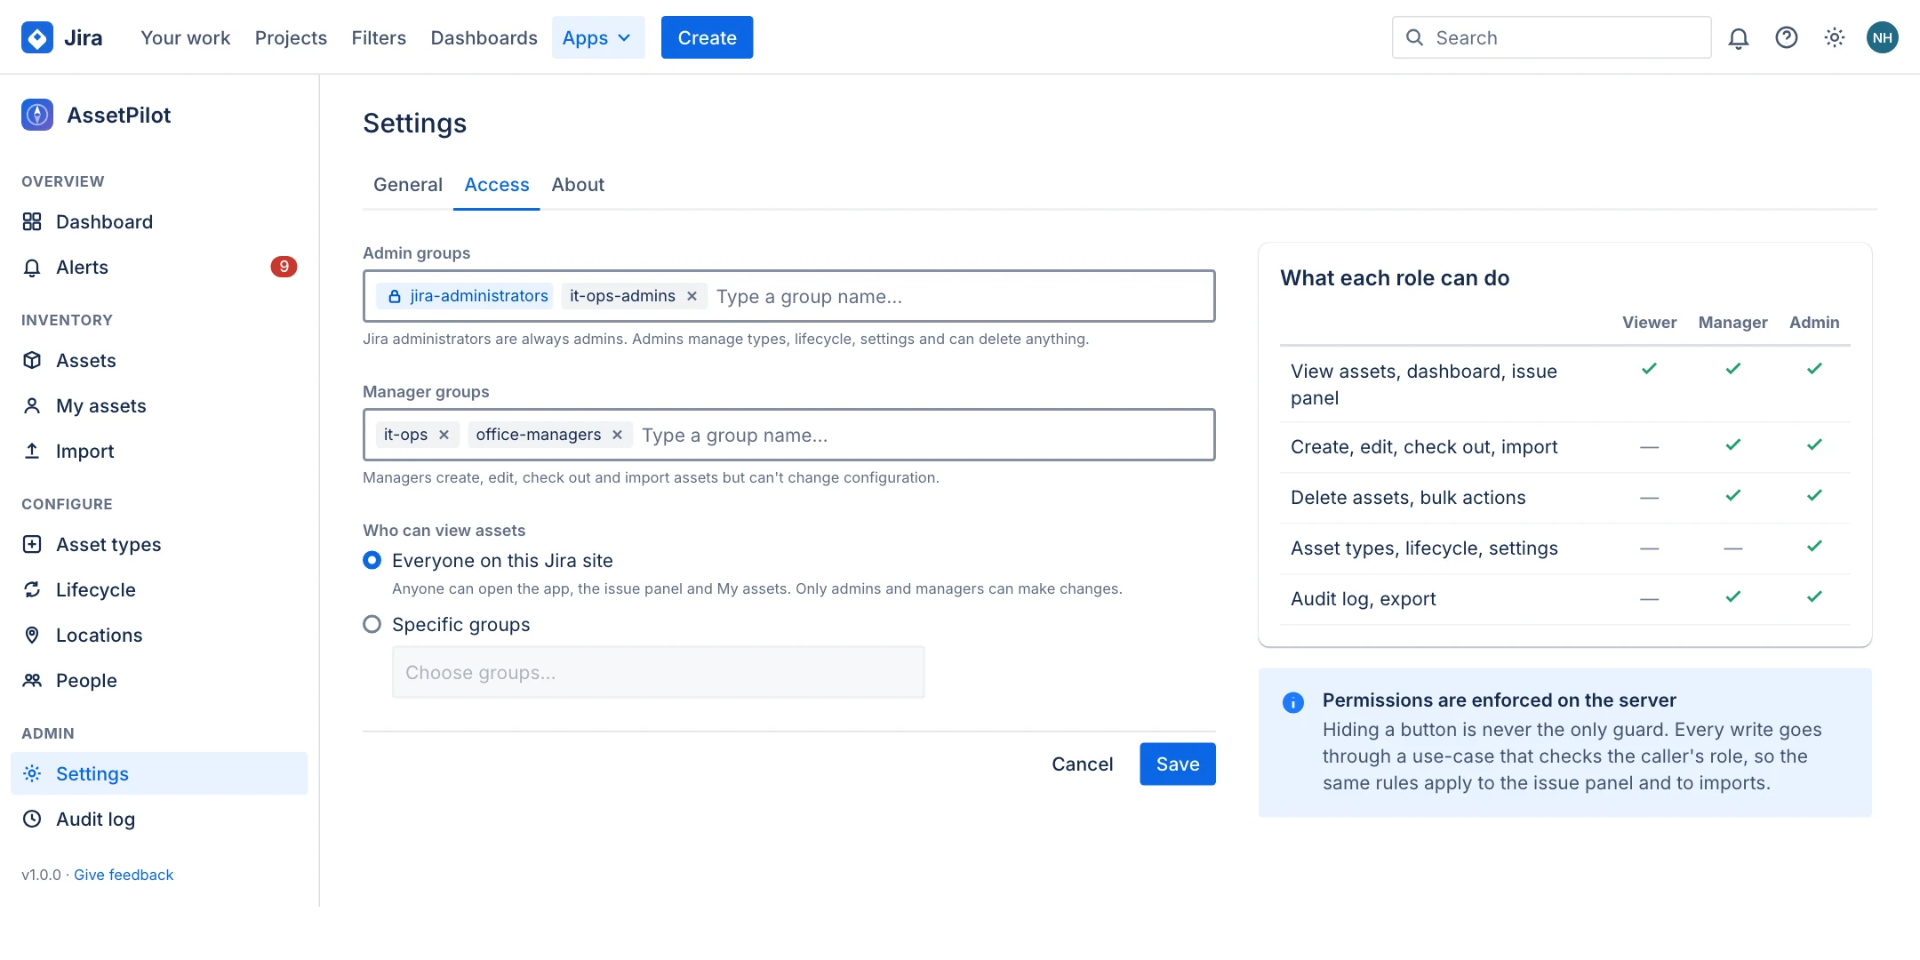Image resolution: width=1920 pixels, height=960 pixels.
Task: Click the jira-administrators locked chip
Action: point(464,296)
